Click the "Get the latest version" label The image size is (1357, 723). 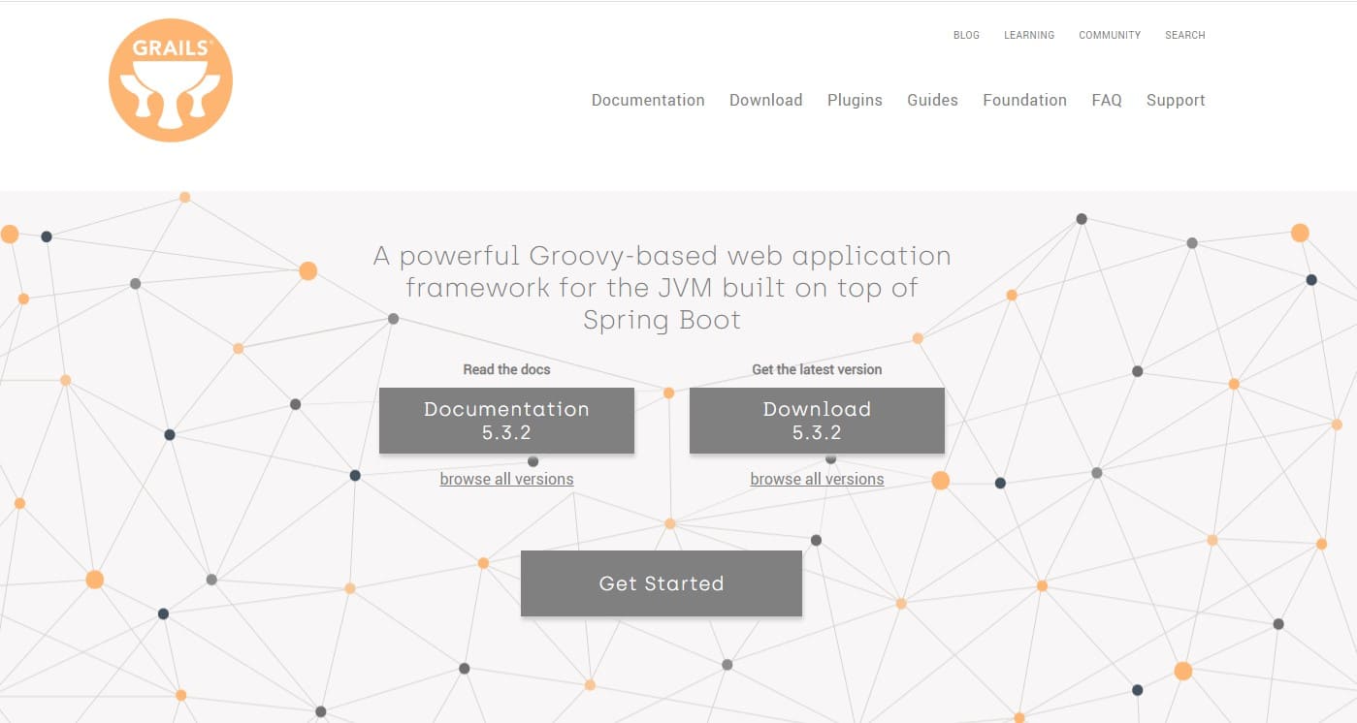(817, 369)
